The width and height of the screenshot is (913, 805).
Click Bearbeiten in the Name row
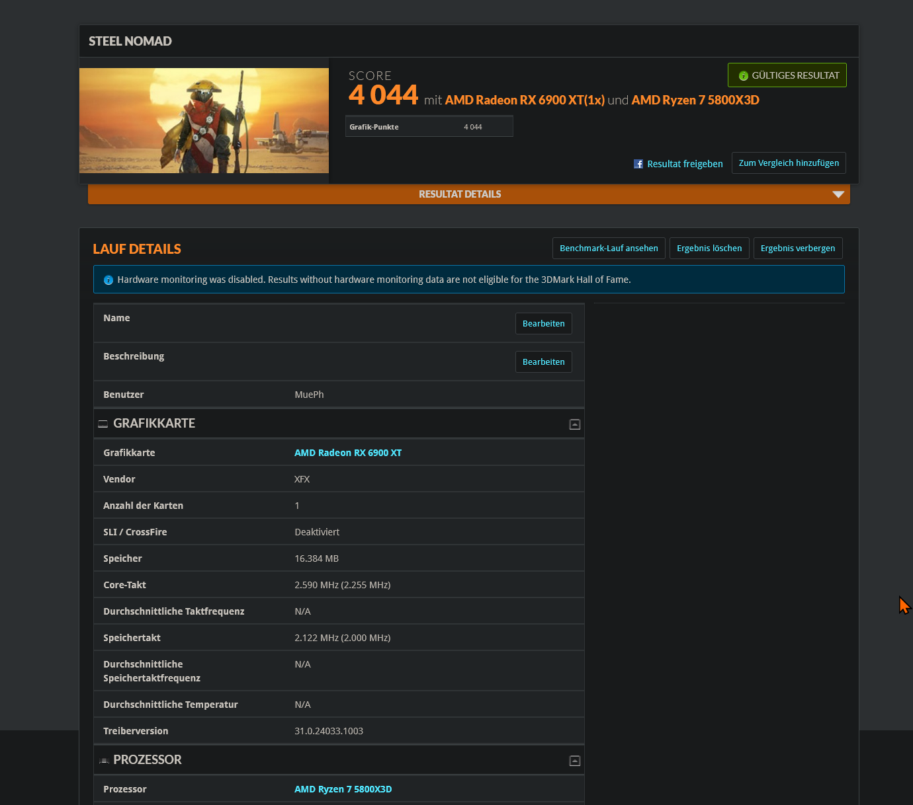tap(544, 324)
